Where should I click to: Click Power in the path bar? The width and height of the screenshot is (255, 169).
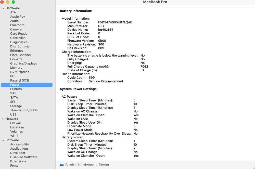pos(104,165)
